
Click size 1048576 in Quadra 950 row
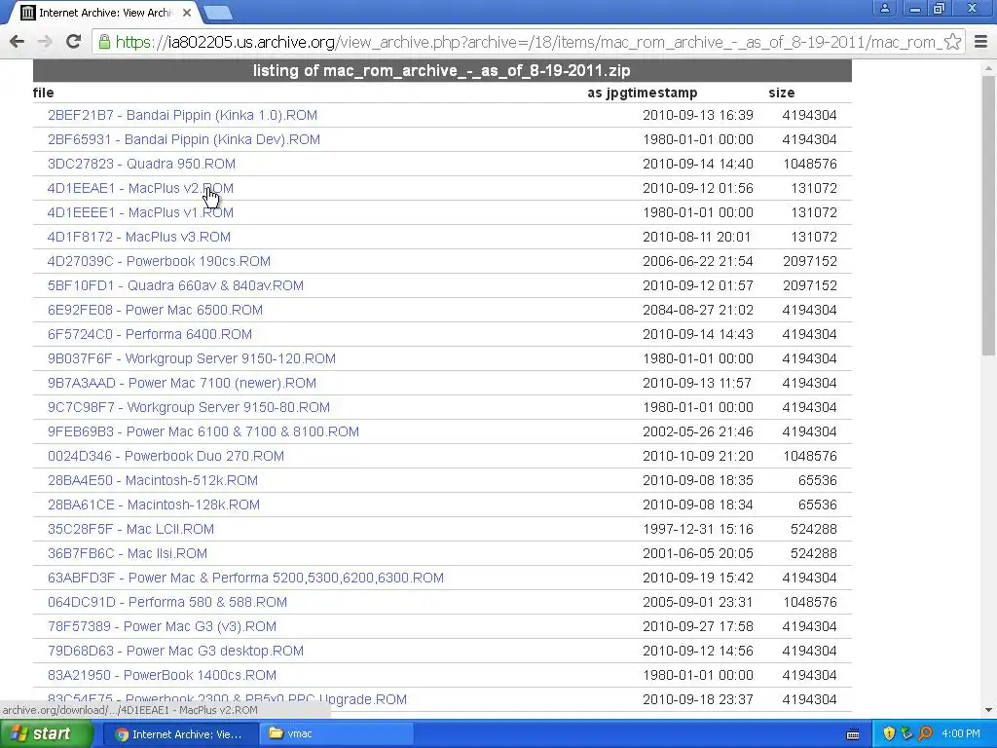tap(809, 164)
